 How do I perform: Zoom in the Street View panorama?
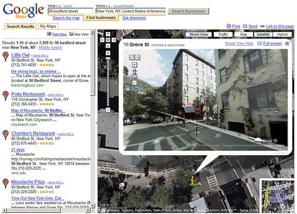[x=134, y=65]
